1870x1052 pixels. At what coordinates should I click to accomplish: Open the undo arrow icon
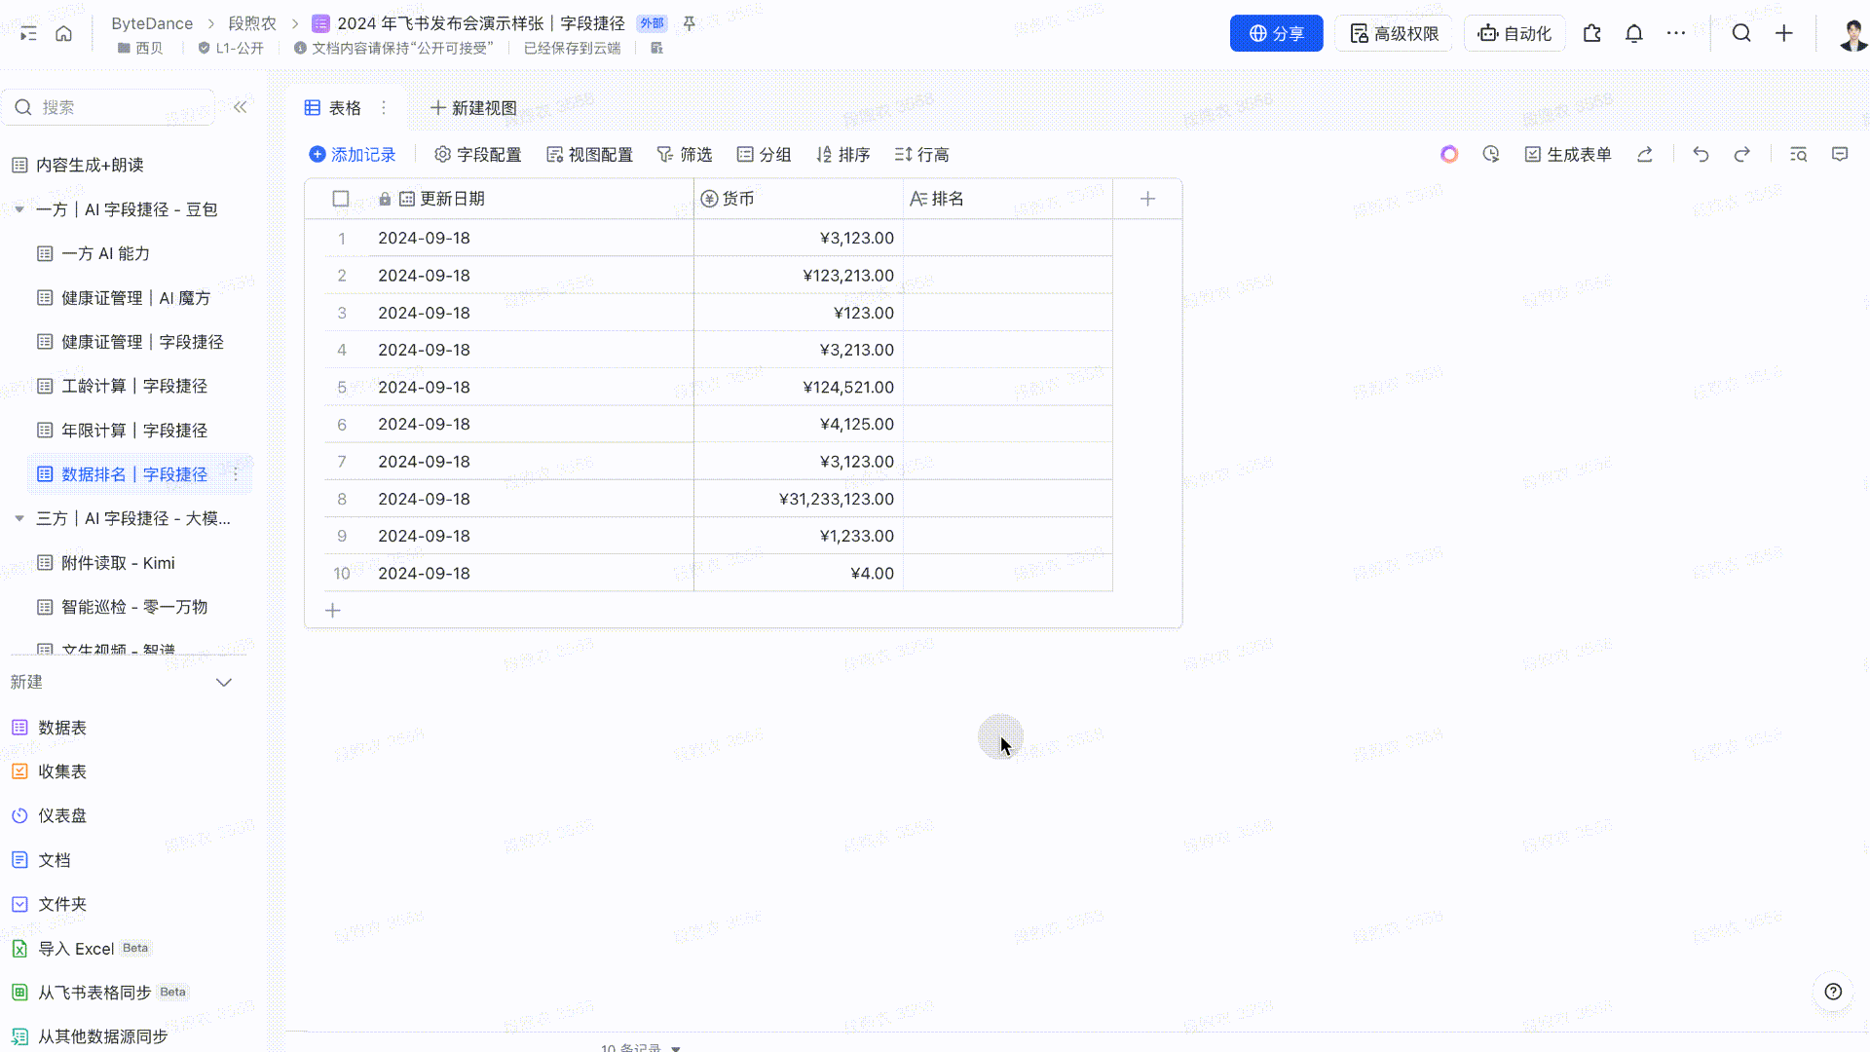tap(1701, 154)
